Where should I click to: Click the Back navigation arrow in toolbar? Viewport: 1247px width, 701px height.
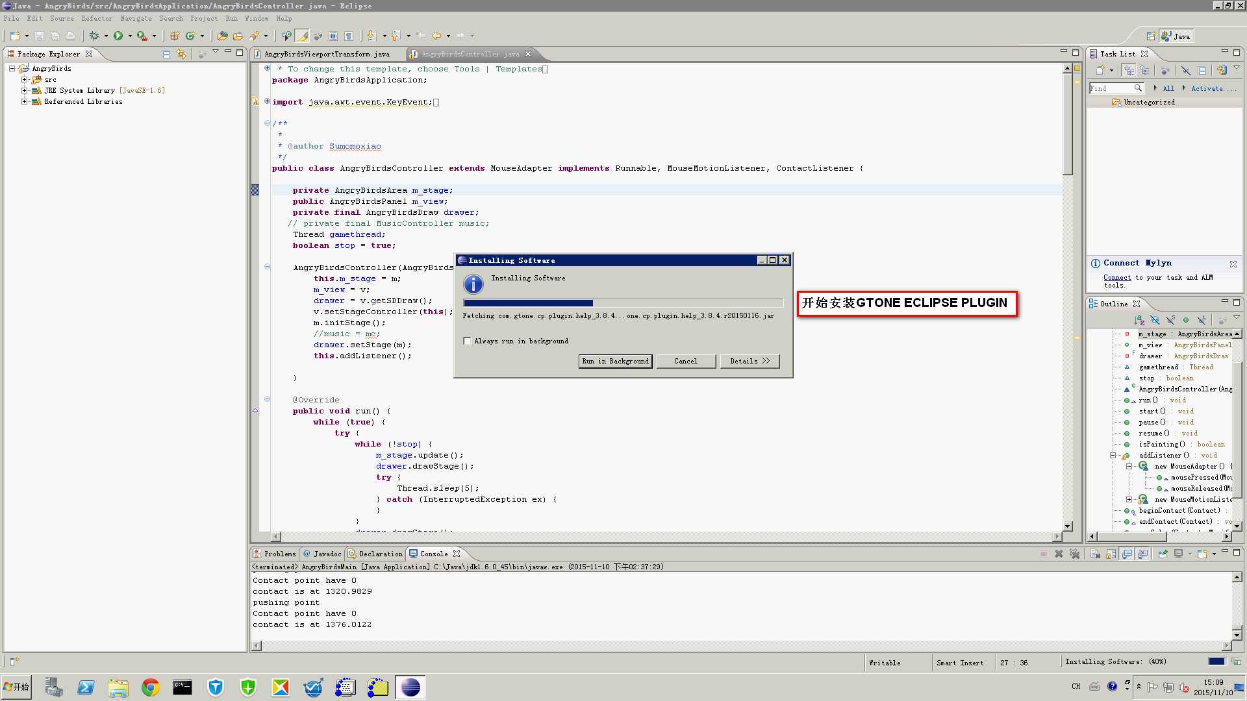click(x=436, y=36)
